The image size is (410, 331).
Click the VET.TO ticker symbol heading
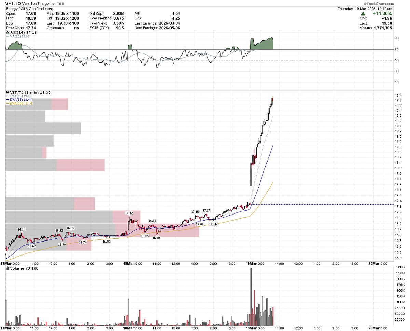pos(13,3)
